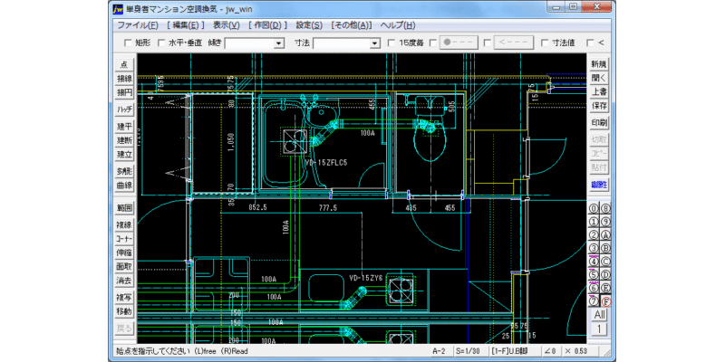
Task: Toggle layer 6 button
Action: click(594, 288)
